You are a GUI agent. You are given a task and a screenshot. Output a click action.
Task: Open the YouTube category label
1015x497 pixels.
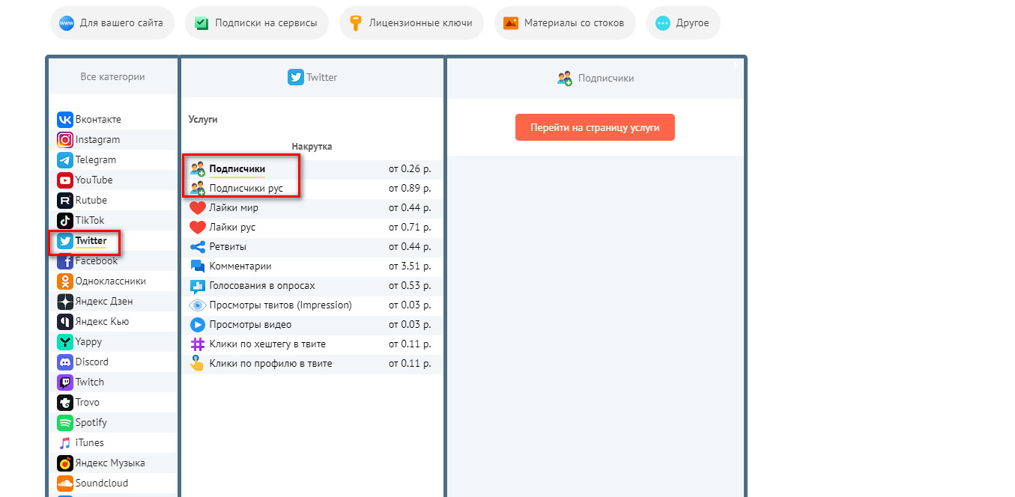tap(94, 180)
